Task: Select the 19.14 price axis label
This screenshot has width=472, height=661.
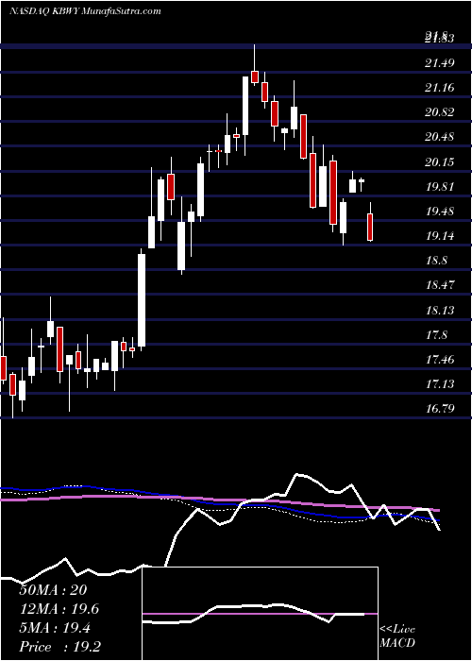Action: coord(440,236)
